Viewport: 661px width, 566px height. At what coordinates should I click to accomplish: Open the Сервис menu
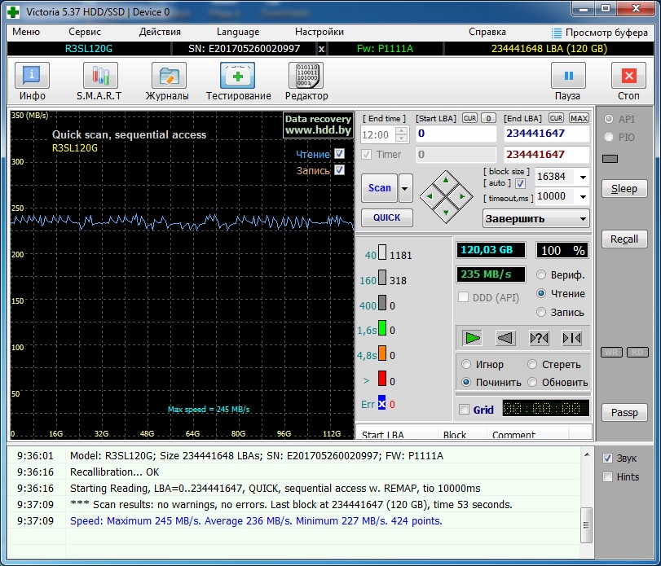click(x=85, y=32)
